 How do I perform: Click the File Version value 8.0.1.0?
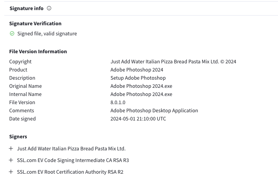(118, 102)
